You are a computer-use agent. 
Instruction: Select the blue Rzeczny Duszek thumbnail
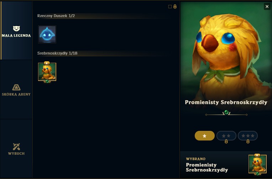click(x=47, y=35)
